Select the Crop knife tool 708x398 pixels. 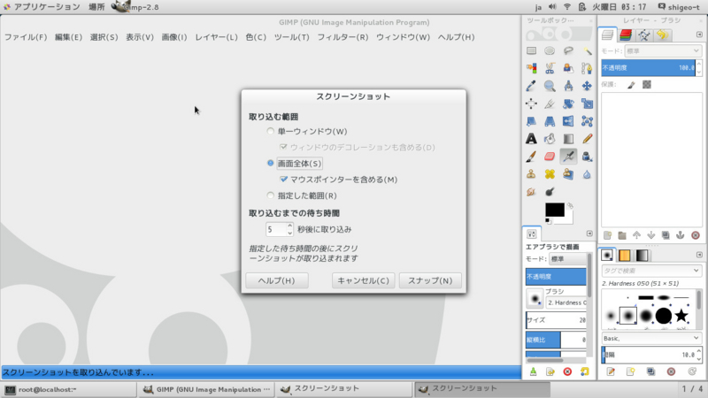pyautogui.click(x=550, y=103)
